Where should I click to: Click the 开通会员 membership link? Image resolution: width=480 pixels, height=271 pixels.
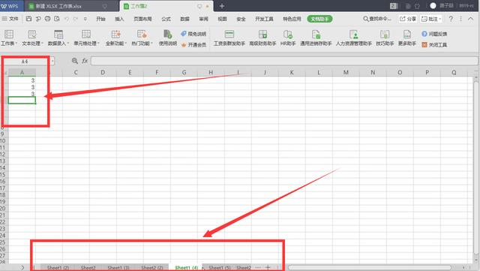click(x=193, y=45)
